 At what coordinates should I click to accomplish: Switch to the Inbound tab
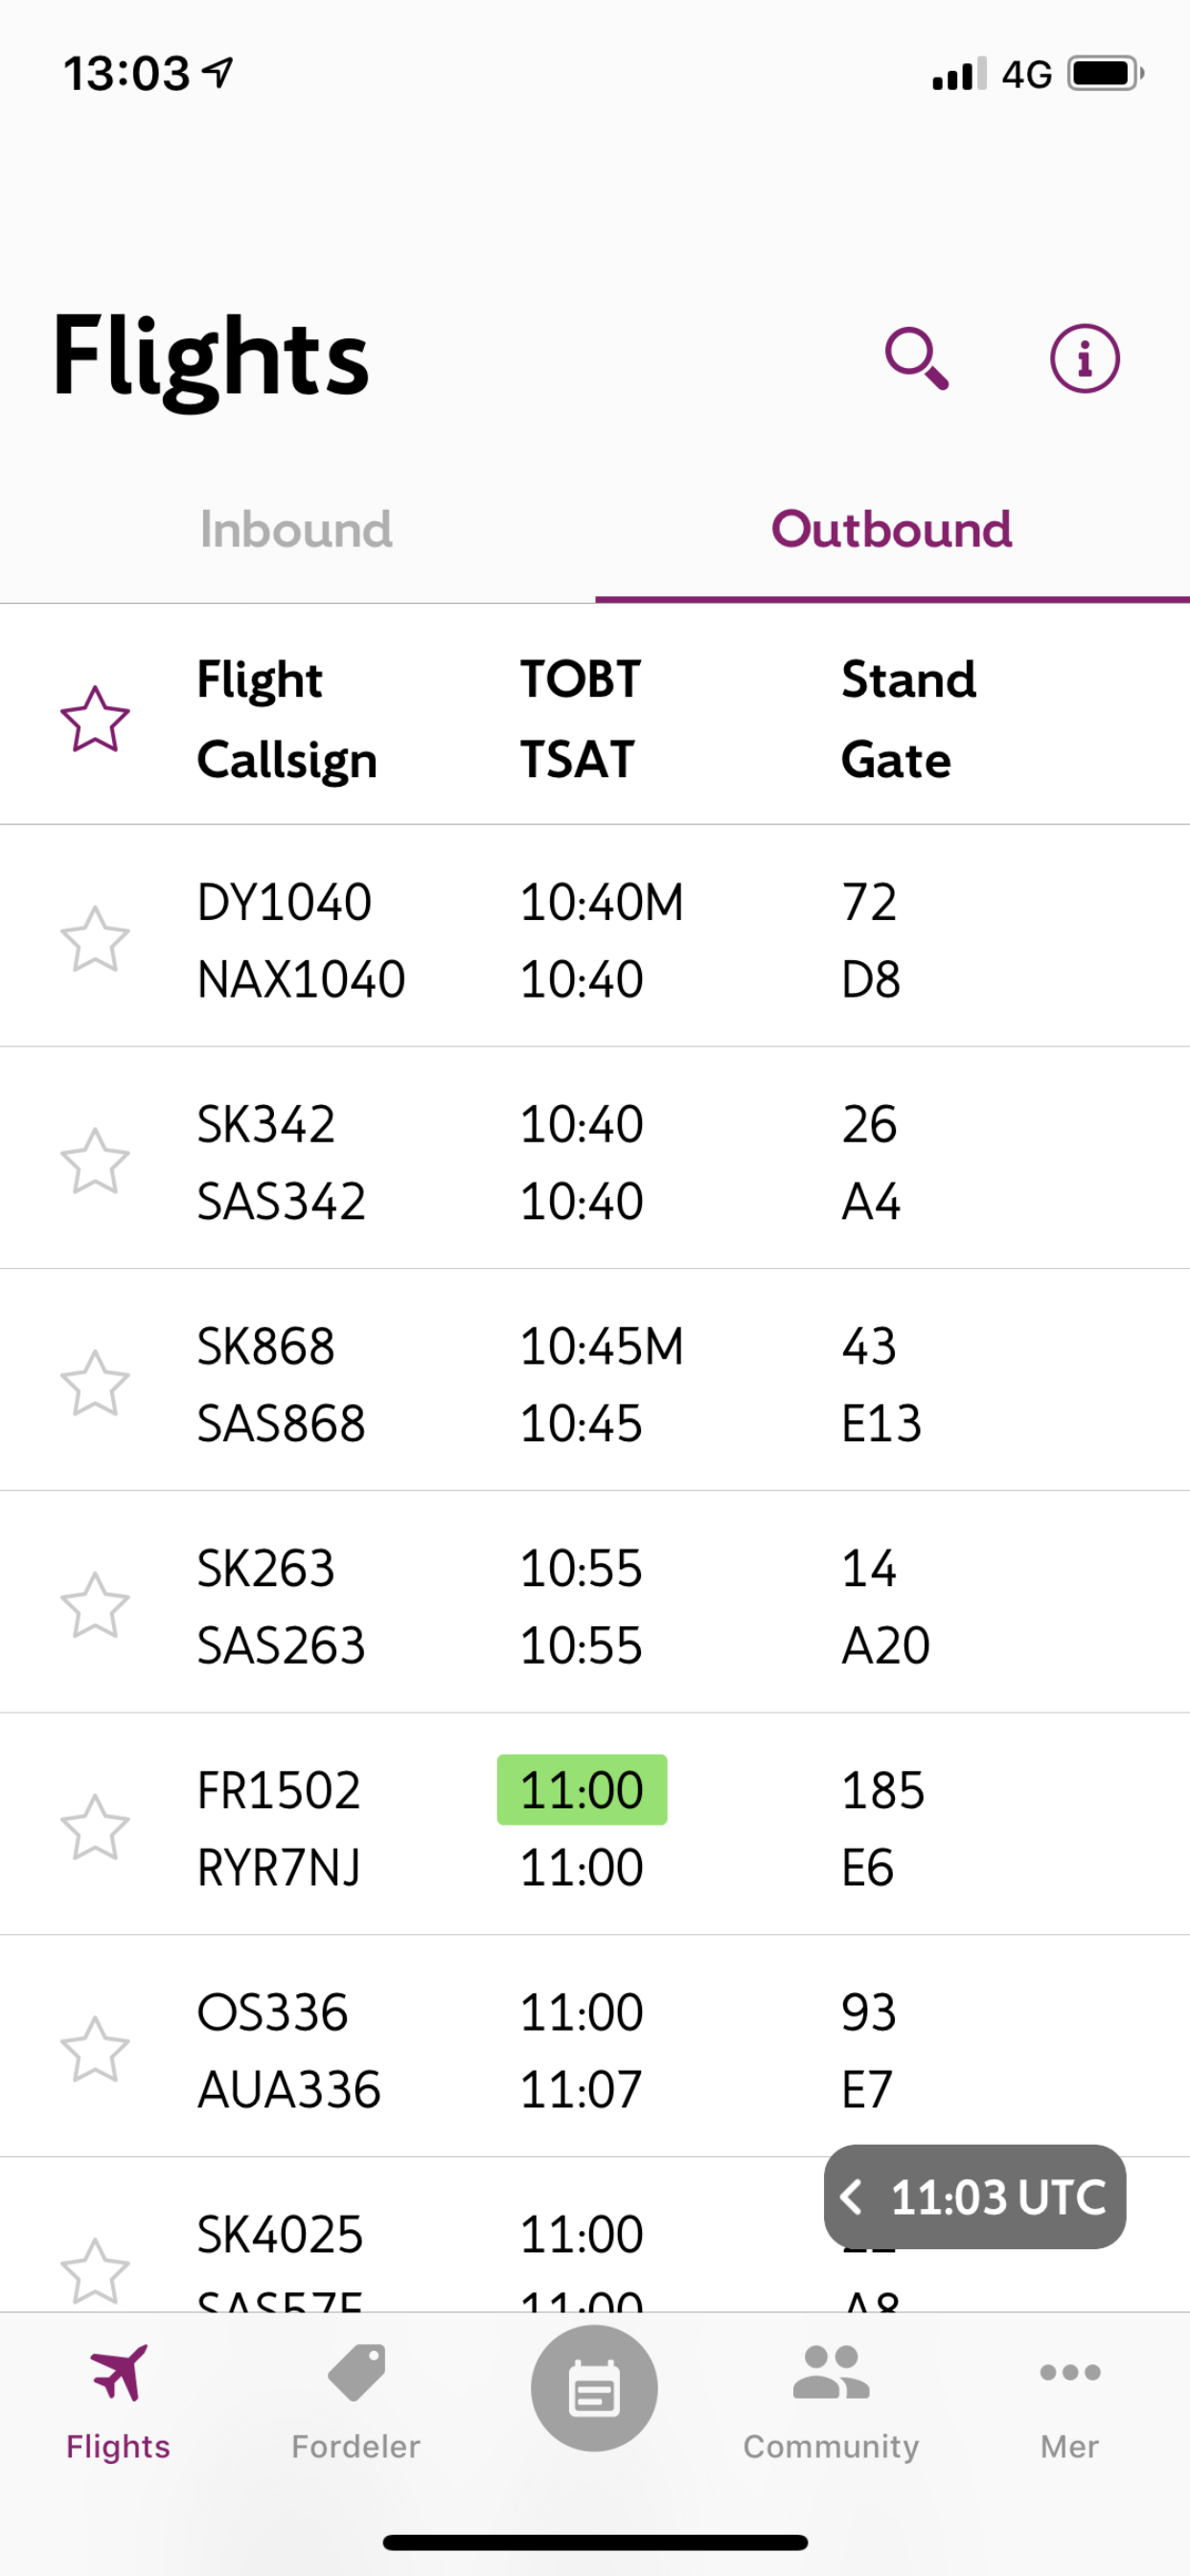[296, 529]
